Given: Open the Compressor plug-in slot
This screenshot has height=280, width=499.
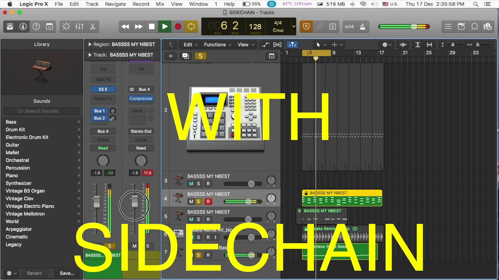Looking at the screenshot, I should tap(141, 99).
